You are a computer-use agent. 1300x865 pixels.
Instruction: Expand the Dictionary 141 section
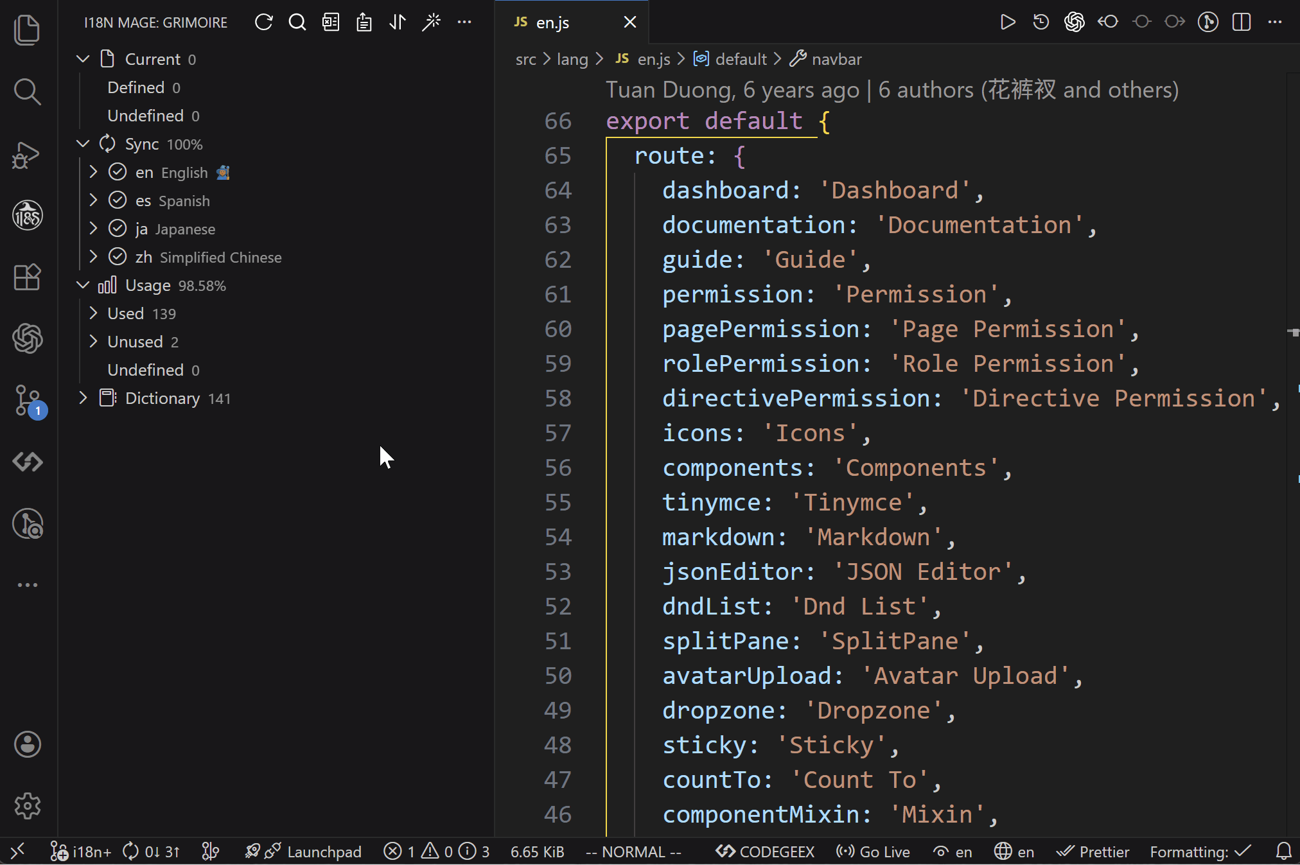click(x=82, y=398)
